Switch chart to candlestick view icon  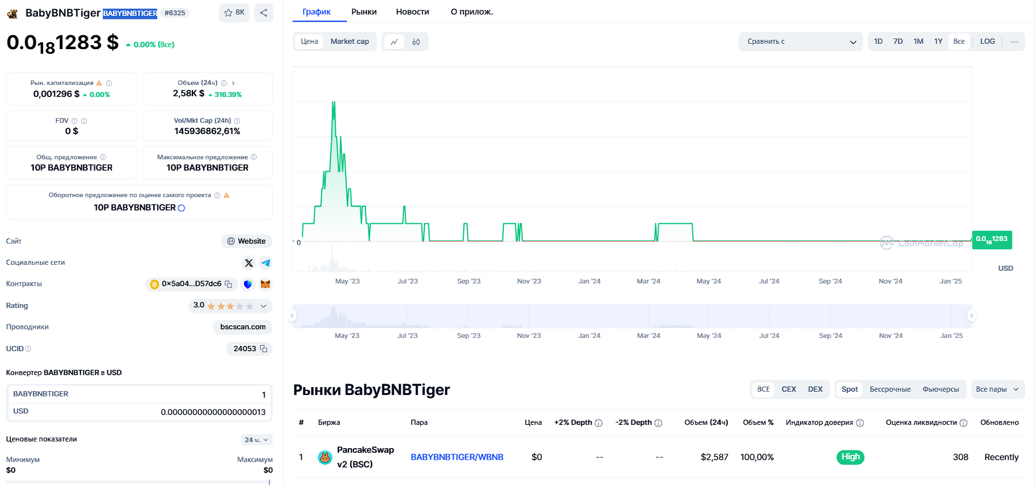pos(416,41)
